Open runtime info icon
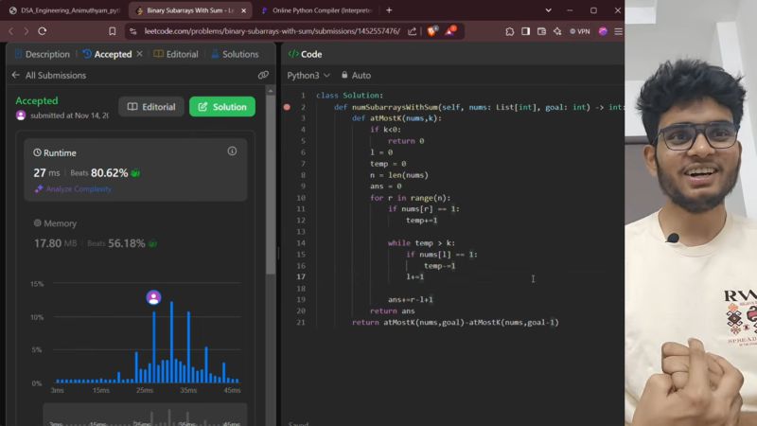 [232, 151]
